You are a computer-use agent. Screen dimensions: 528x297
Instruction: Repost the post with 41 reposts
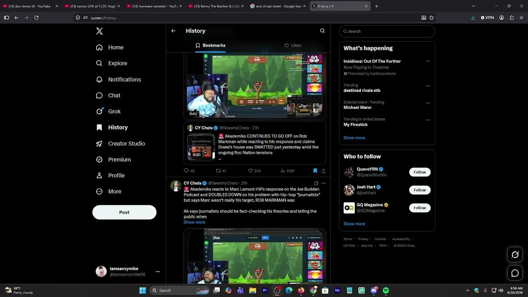click(x=221, y=171)
